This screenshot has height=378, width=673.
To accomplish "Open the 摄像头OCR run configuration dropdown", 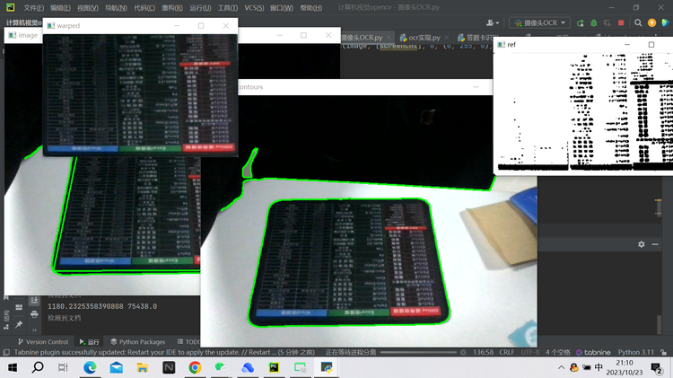I will tap(539, 22).
